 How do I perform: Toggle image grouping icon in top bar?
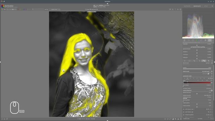click(170, 9)
